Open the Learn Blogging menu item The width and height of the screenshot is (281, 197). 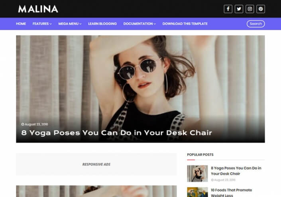pyautogui.click(x=102, y=24)
